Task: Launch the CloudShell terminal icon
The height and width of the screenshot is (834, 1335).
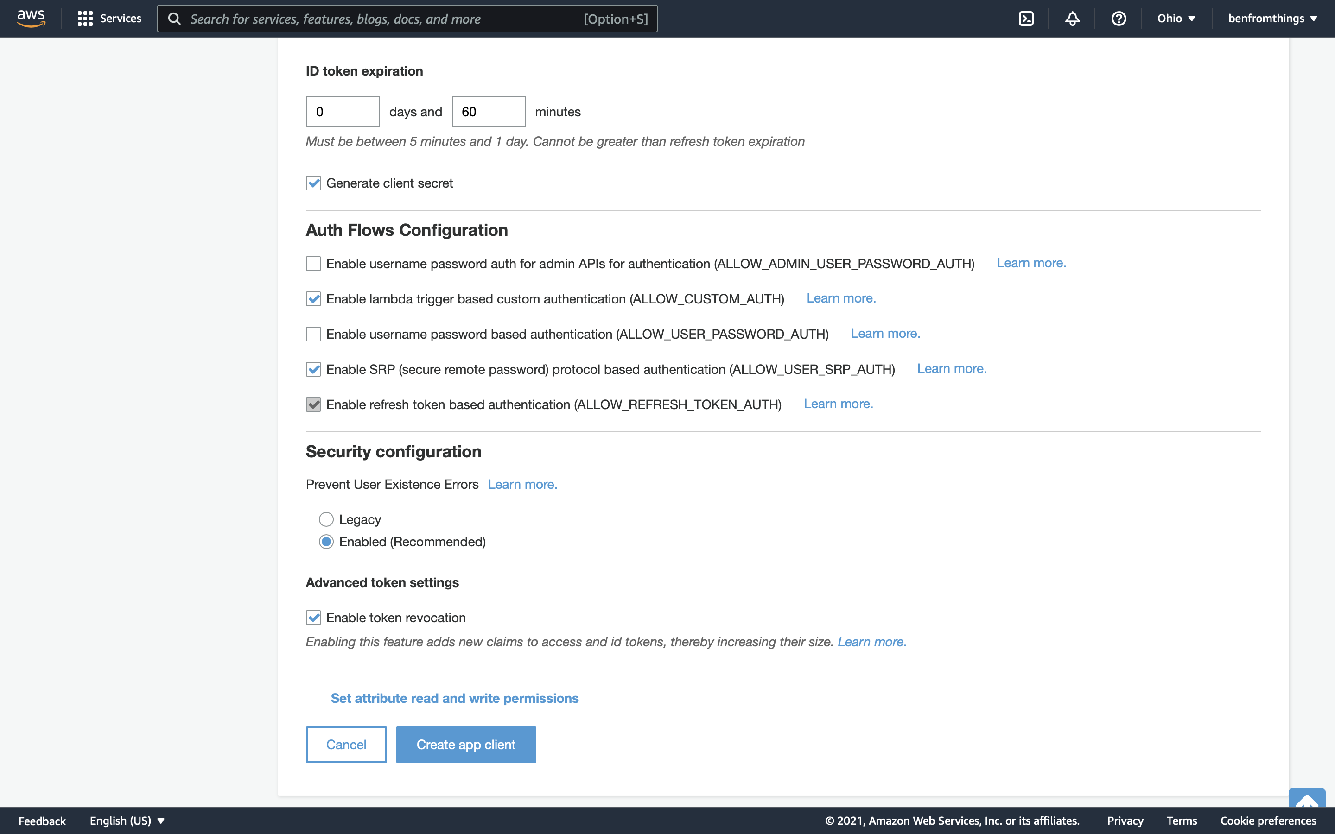Action: point(1025,19)
